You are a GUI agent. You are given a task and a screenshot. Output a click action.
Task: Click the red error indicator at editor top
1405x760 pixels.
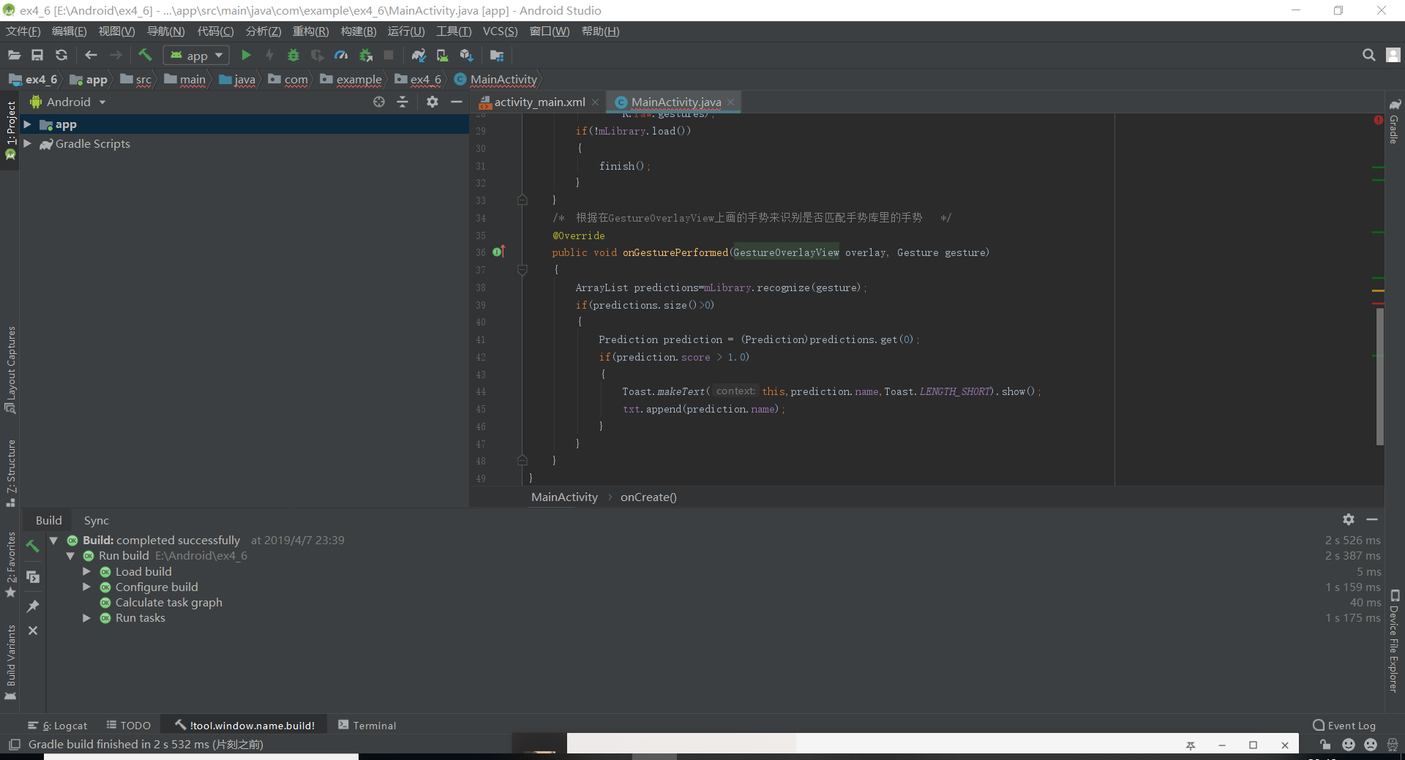click(1378, 119)
